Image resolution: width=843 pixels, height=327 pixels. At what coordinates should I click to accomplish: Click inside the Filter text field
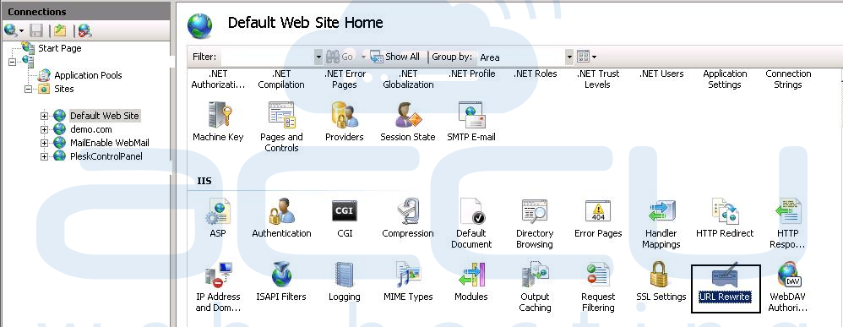click(267, 57)
